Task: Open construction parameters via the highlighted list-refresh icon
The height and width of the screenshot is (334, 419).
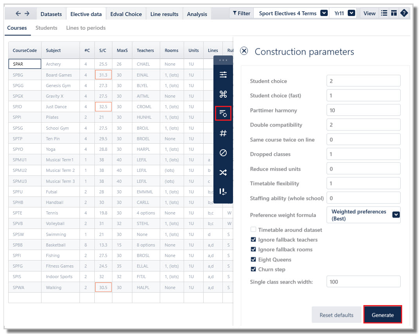Action: point(223,114)
